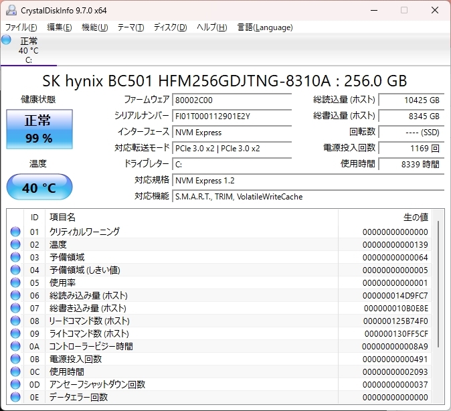Click the 正常 99 % health status button

click(x=39, y=129)
